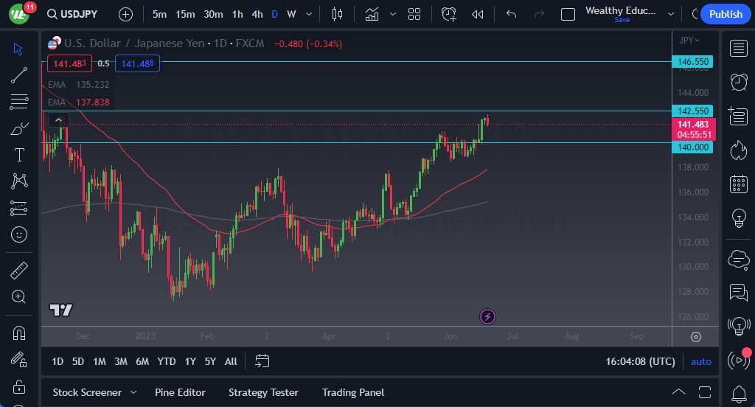This screenshot has height=407, width=755.
Task: Select the text annotation tool
Action: click(19, 155)
